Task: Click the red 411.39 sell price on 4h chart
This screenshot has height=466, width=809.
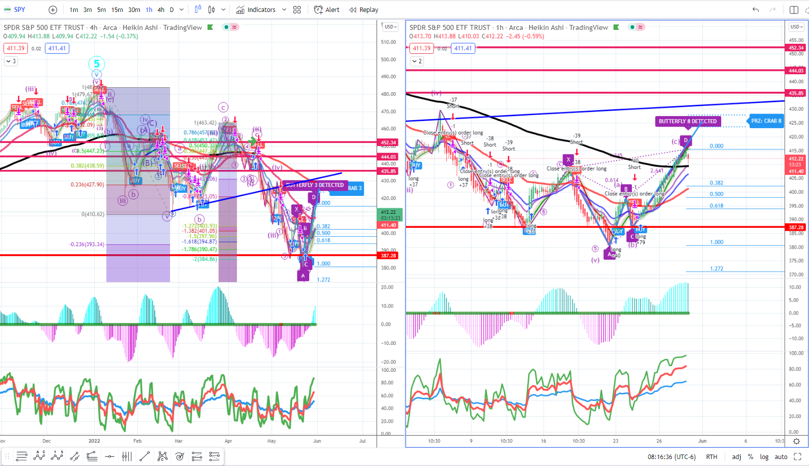Action: click(x=15, y=48)
